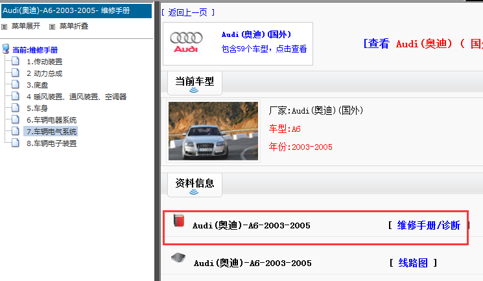This screenshot has height=281, width=483.
Task: Click Audi(奥迪)-A6-2003-2005 in the 维修手册 row
Action: click(x=252, y=225)
